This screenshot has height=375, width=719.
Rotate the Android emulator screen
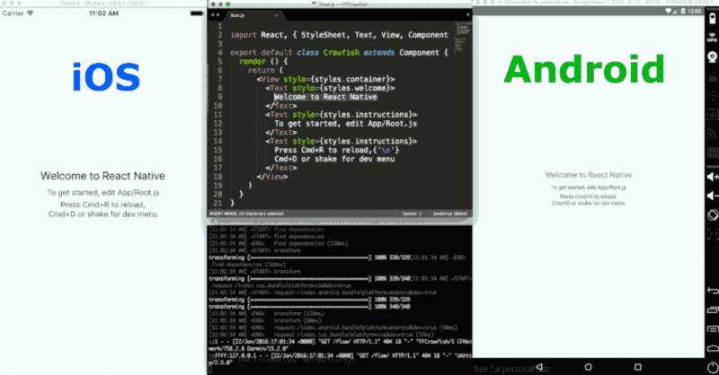pyautogui.click(x=712, y=214)
